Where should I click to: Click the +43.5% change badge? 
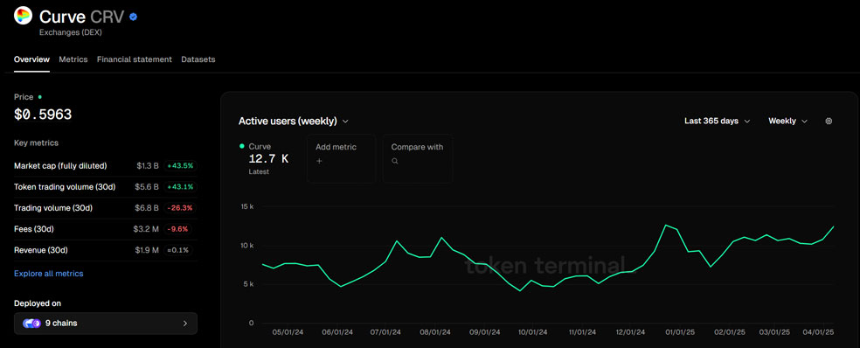click(180, 166)
